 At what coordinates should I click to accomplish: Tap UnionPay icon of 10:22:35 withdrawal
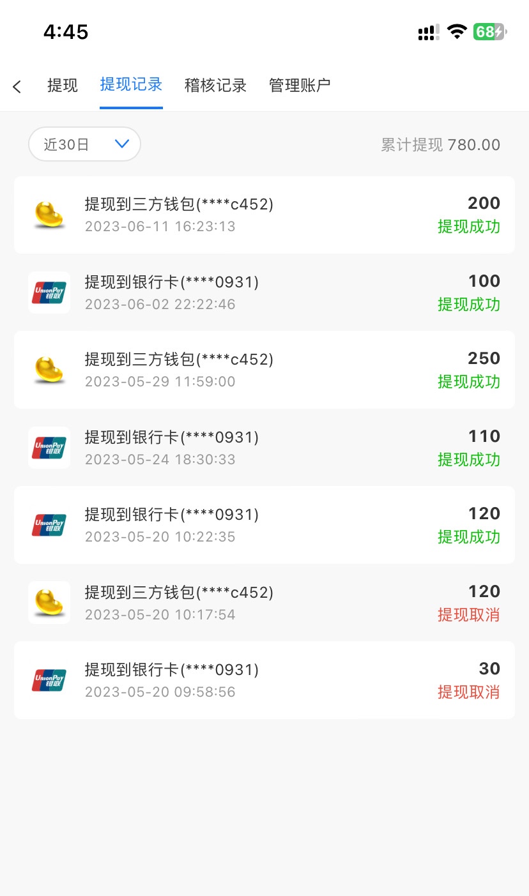pyautogui.click(x=49, y=525)
